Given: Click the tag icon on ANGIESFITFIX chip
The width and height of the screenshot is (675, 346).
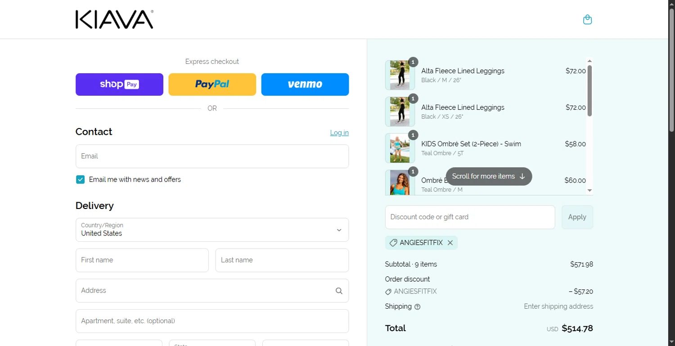Looking at the screenshot, I should pos(393,243).
